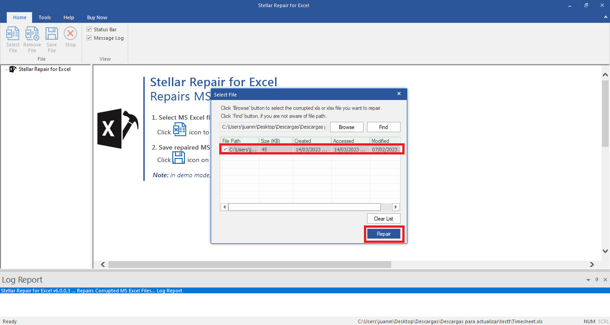Viewport: 610px width, 325px height.
Task: Click the NUM indicator in status bar
Action: [589, 321]
